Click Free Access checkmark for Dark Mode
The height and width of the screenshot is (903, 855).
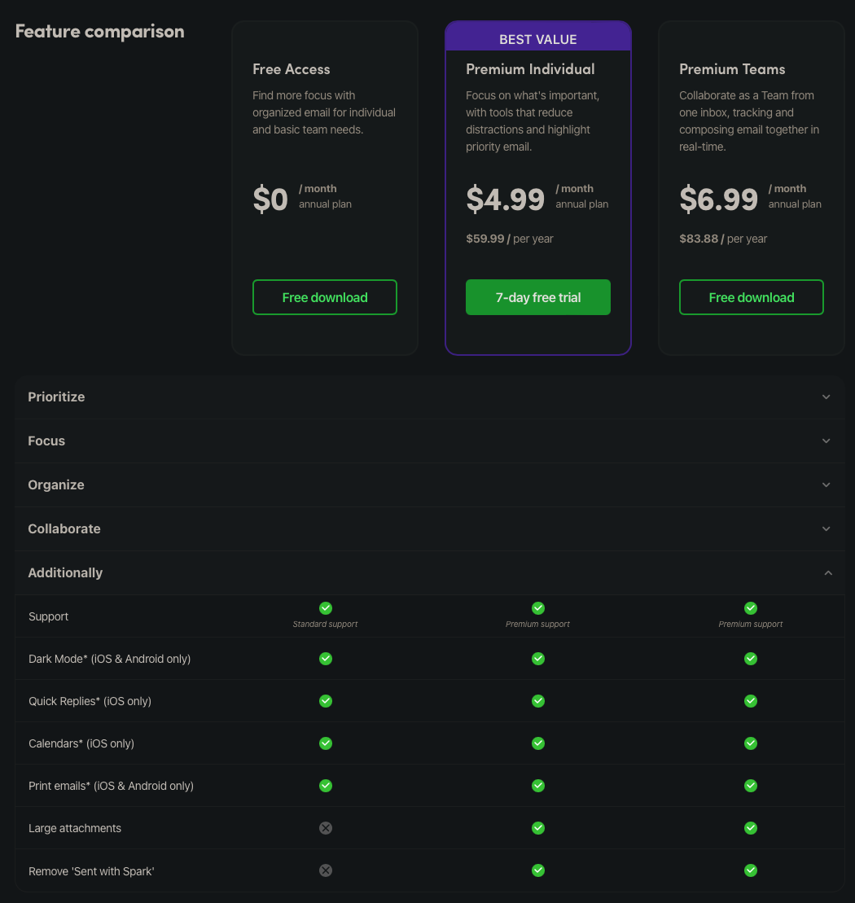[325, 658]
